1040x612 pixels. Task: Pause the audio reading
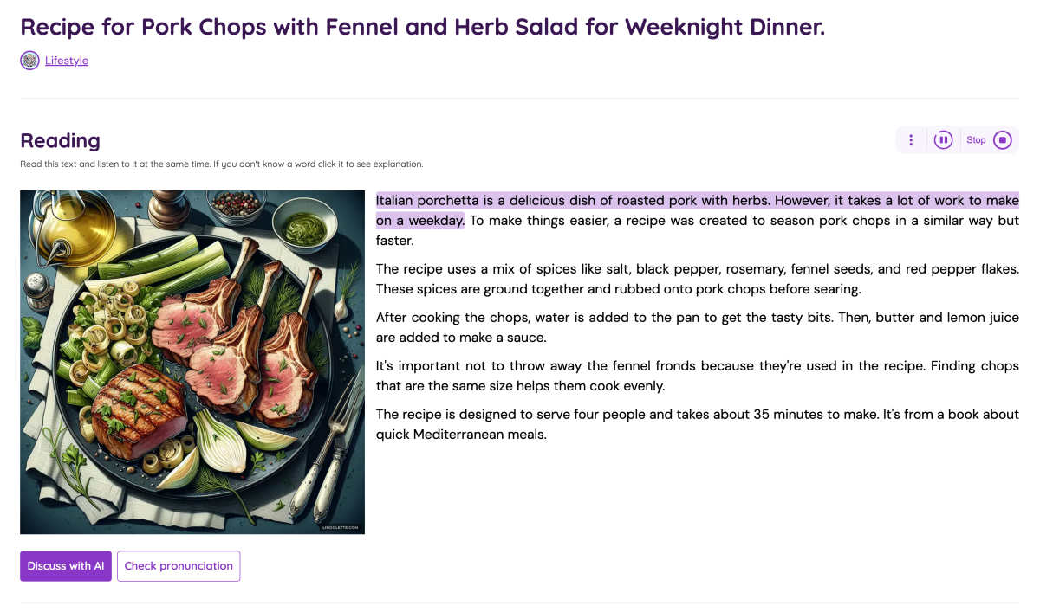click(x=943, y=140)
